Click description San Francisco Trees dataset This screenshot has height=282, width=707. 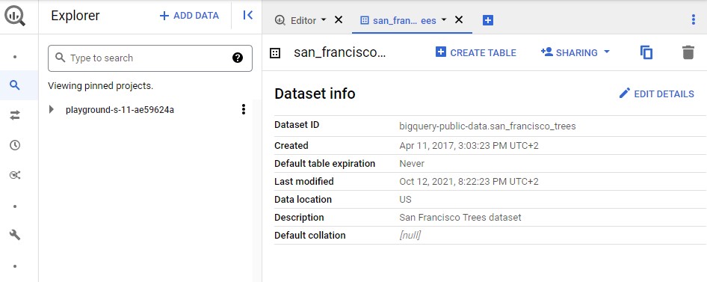460,218
